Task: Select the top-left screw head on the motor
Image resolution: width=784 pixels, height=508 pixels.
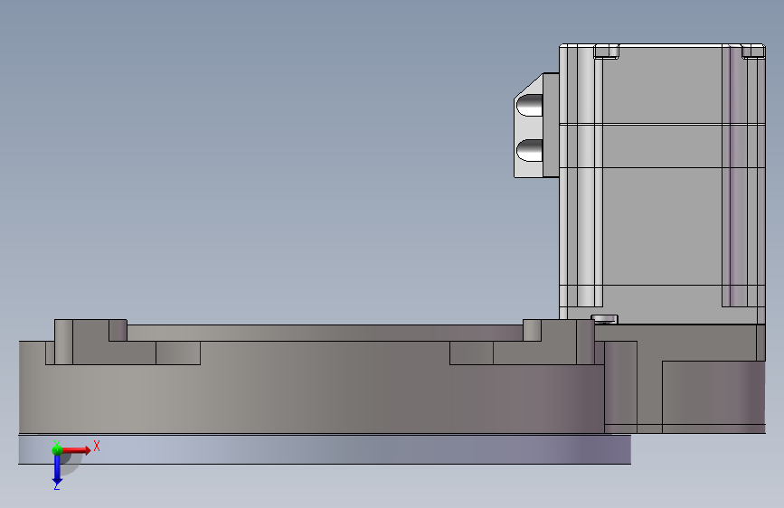Action: pos(607,52)
